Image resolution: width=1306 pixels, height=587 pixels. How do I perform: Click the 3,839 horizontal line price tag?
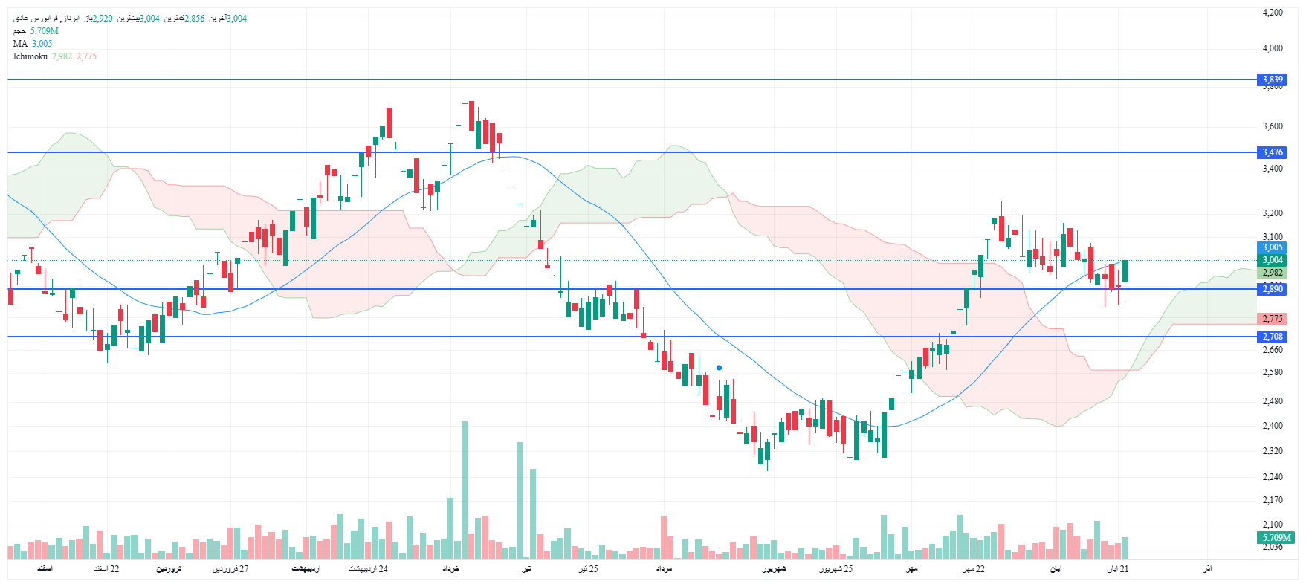[x=1273, y=80]
